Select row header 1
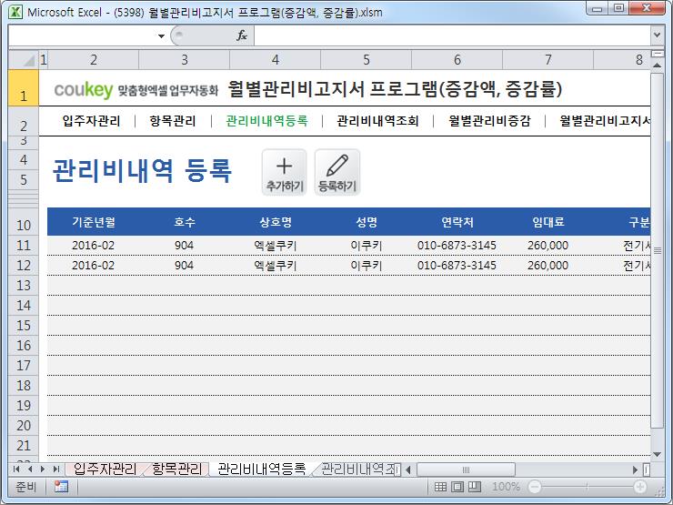This screenshot has height=505, width=673. click(x=24, y=88)
